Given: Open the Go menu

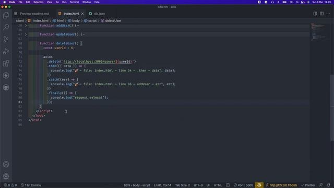Looking at the screenshot, I should coord(57,2).
